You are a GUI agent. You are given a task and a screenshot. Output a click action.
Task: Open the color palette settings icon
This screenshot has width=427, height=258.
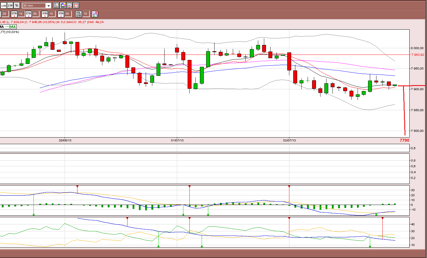[63, 5]
